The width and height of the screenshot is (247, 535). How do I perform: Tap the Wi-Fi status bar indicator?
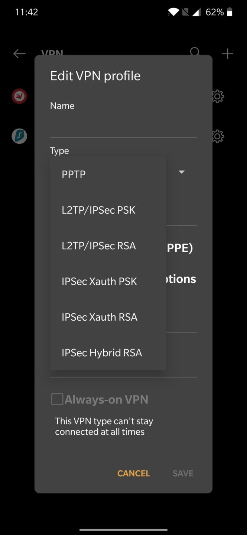(x=173, y=12)
